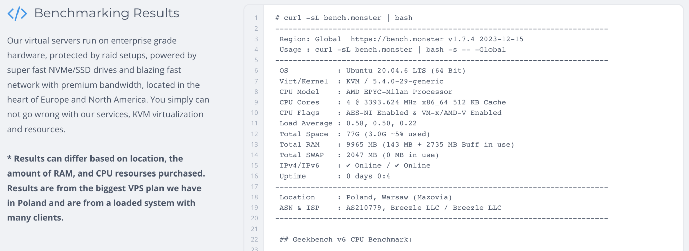Viewport: 689px width, 251px height.
Task: Click the Total RAM 9965 MB line
Action: (397, 145)
